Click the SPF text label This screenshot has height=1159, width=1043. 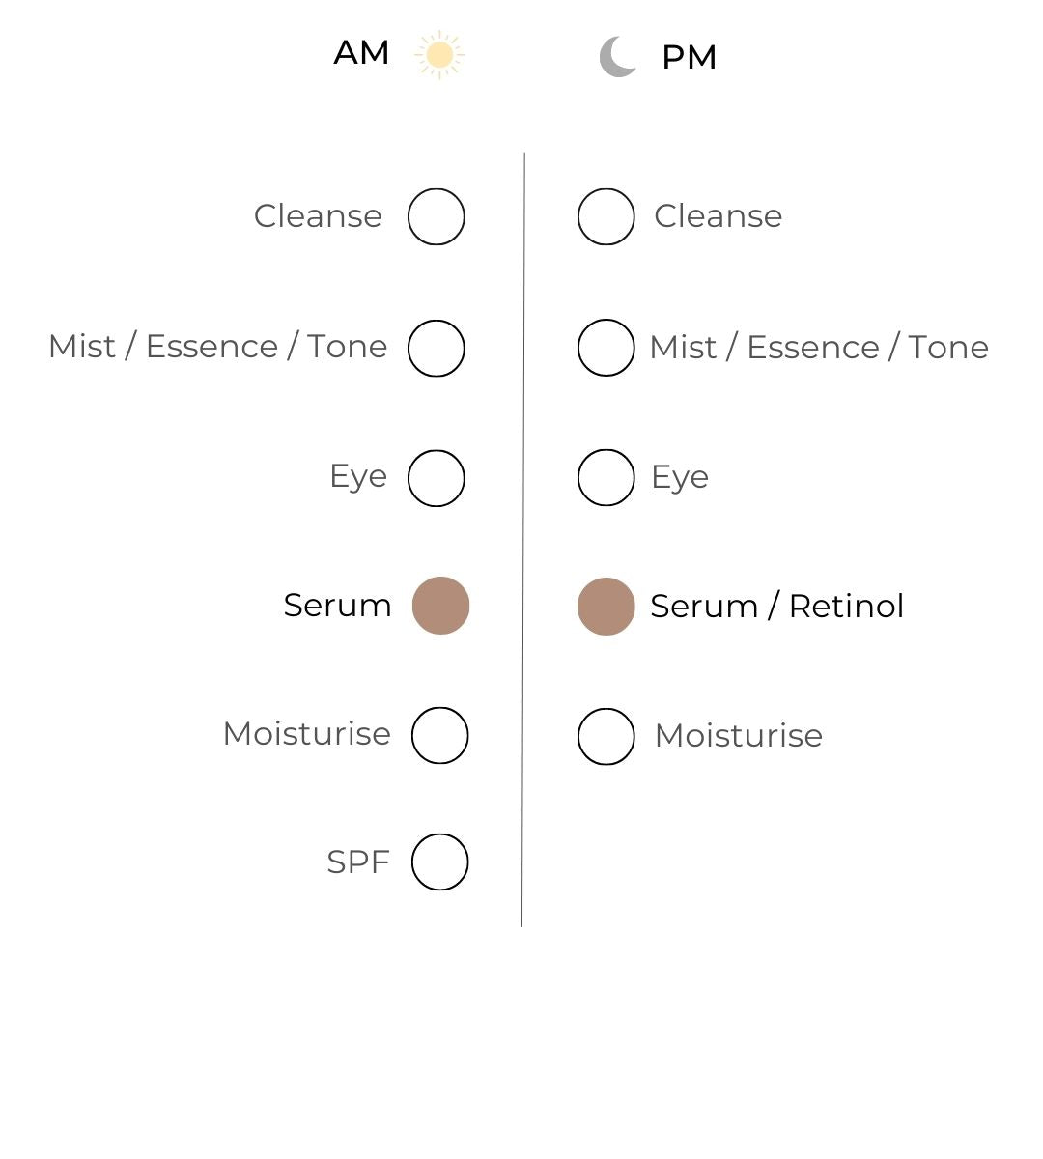(x=357, y=862)
